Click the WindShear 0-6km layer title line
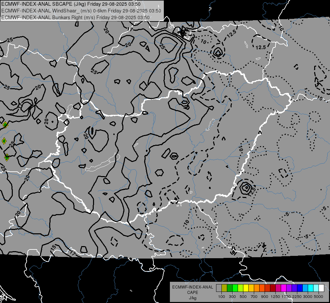The width and height of the screenshot is (330, 303). (x=81, y=11)
